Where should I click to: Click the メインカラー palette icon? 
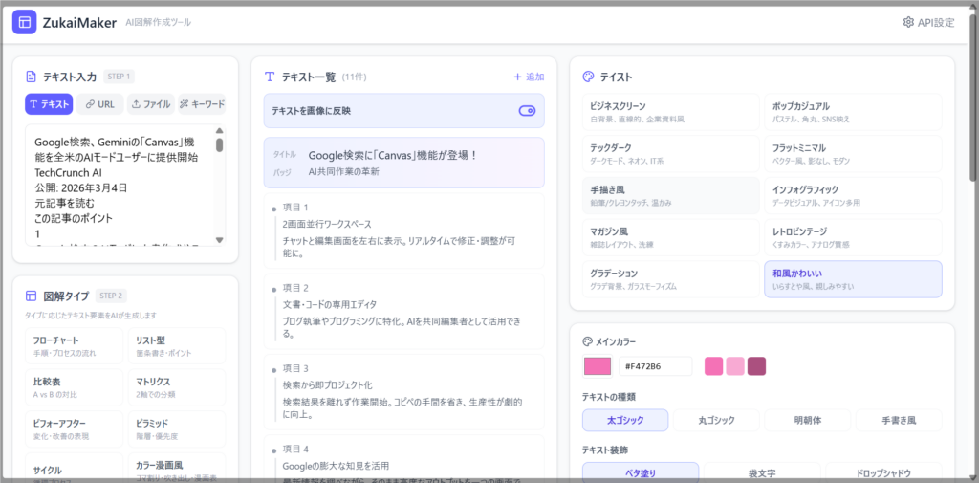587,341
